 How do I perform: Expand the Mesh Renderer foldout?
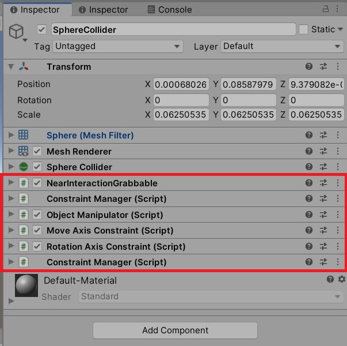(x=11, y=151)
